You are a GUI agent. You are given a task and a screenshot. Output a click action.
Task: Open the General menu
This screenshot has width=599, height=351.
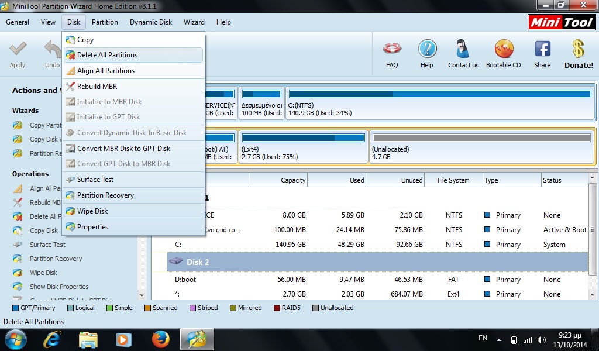pos(18,22)
